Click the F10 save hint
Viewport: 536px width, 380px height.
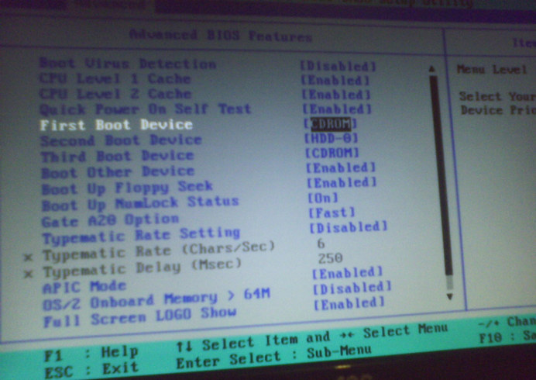pos(507,337)
